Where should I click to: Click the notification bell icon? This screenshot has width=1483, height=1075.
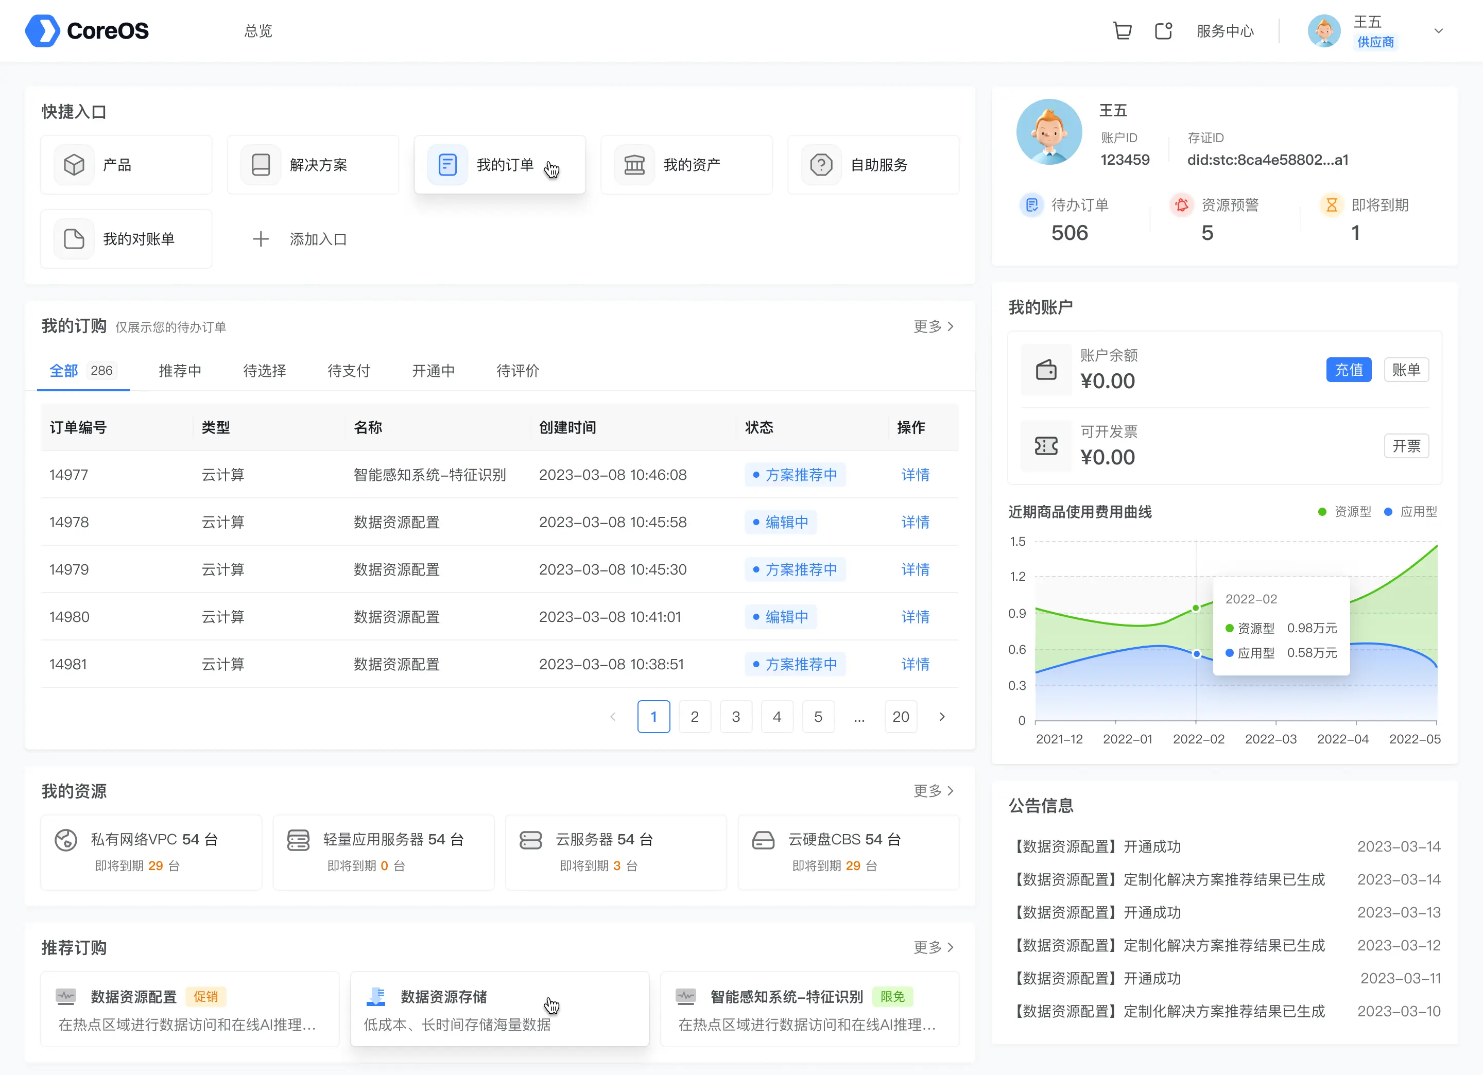pyautogui.click(x=1163, y=30)
